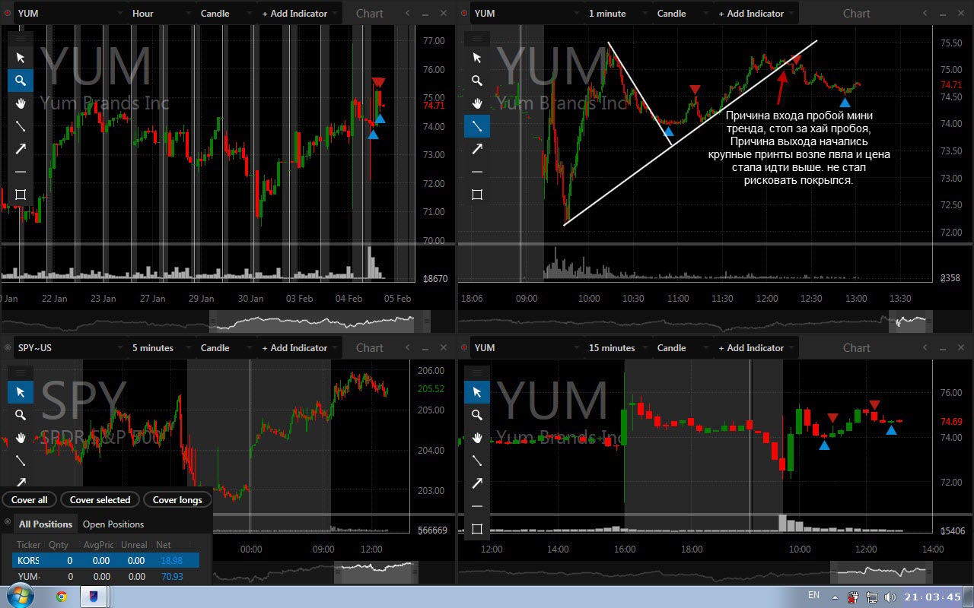Sort positions by Qnty column
The image size is (974, 608).
(x=59, y=544)
